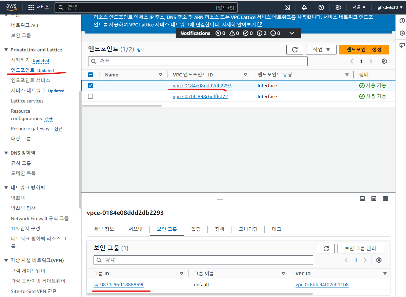
Task: Sort by the Name column
Action: (x=161, y=75)
